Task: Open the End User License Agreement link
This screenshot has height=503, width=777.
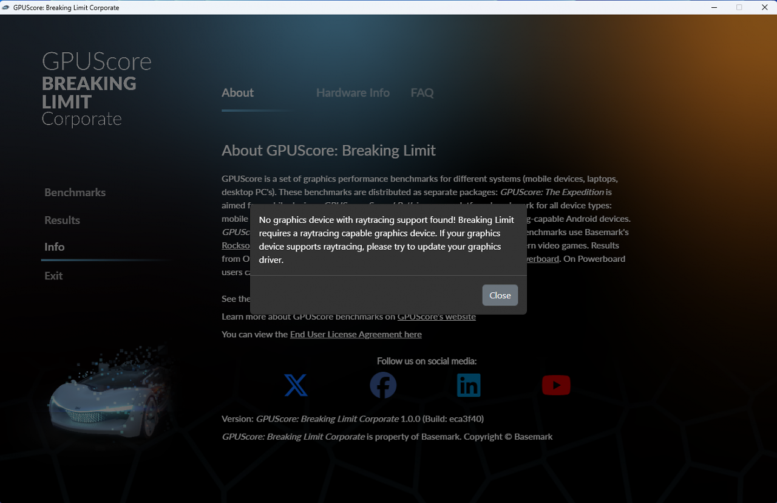Action: pos(356,334)
